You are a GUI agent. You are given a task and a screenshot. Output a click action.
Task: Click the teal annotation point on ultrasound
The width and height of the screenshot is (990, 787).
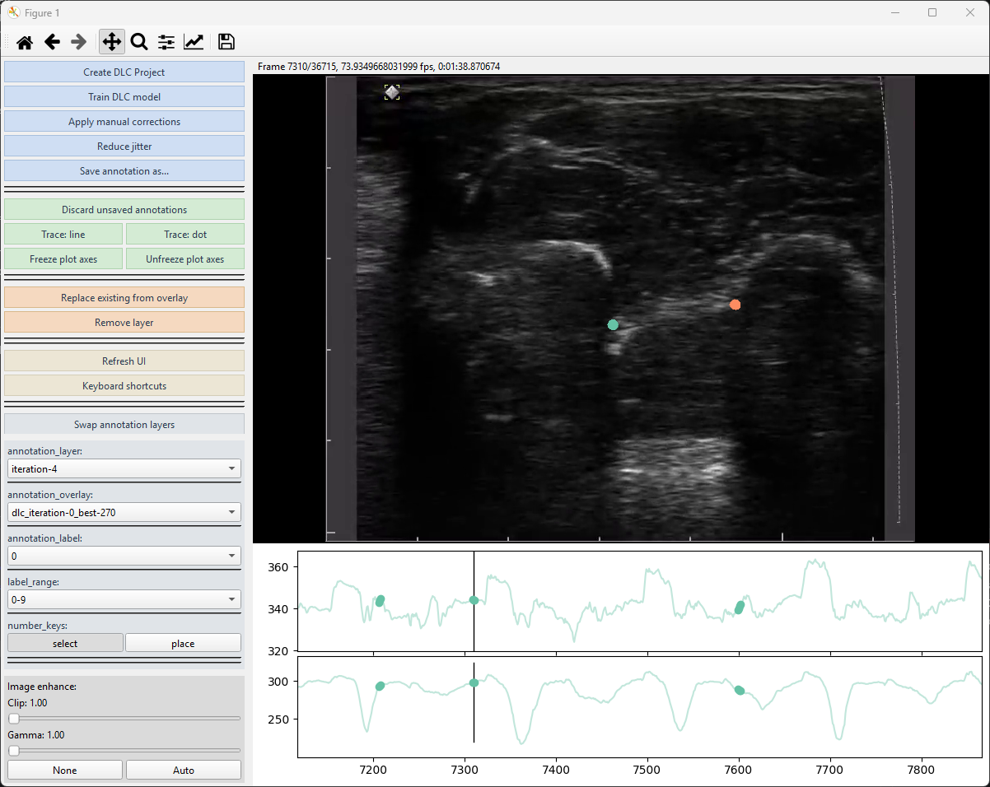613,324
